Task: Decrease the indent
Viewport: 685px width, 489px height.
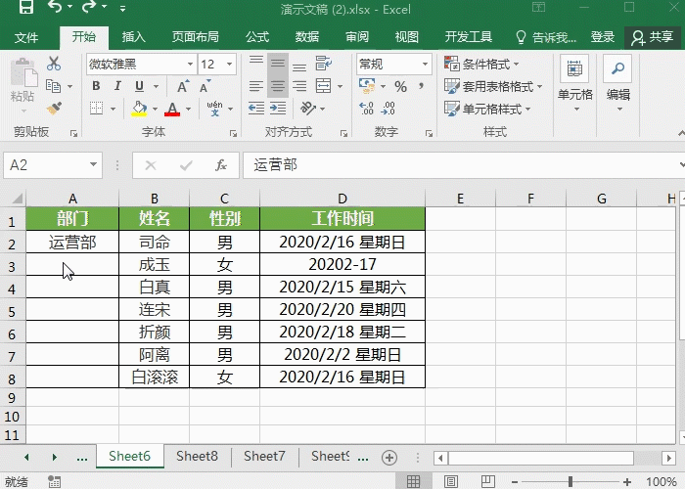Action: point(256,108)
